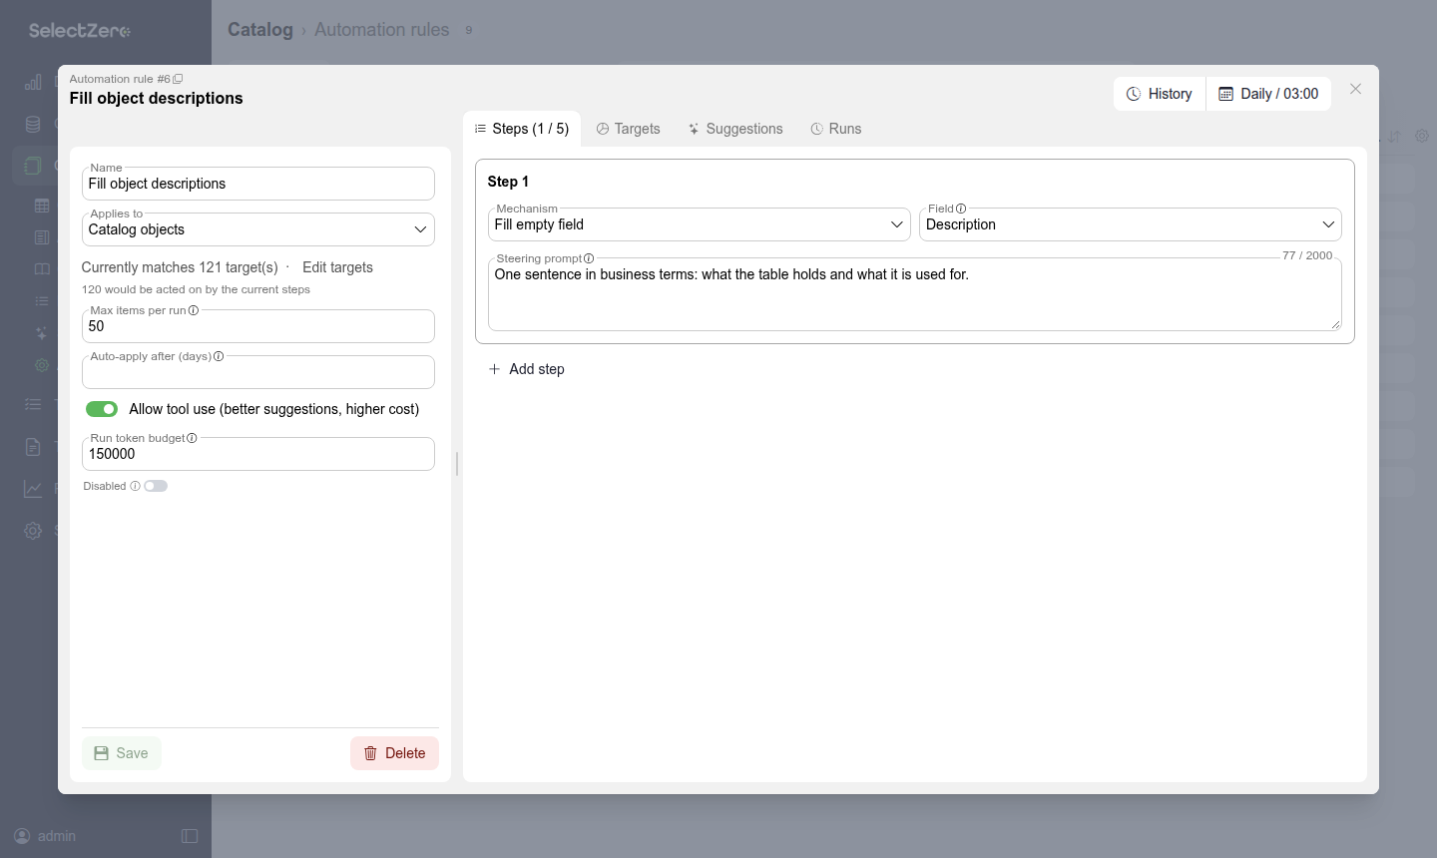The height and width of the screenshot is (858, 1437).
Task: Open the database icon in the background sidebar
Action: coord(33,124)
